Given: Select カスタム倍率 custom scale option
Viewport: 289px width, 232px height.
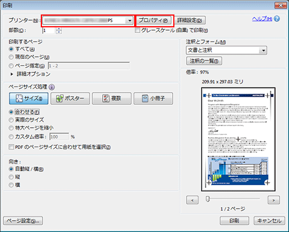Looking at the screenshot, I should click(x=11, y=137).
